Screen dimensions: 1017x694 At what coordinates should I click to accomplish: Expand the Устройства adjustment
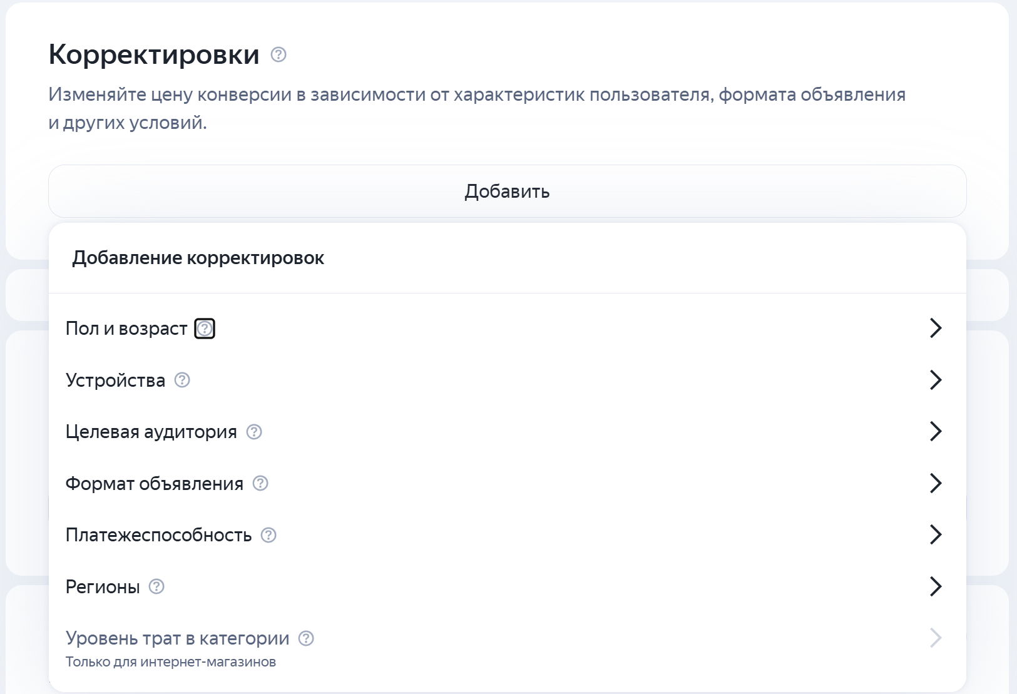(x=935, y=380)
